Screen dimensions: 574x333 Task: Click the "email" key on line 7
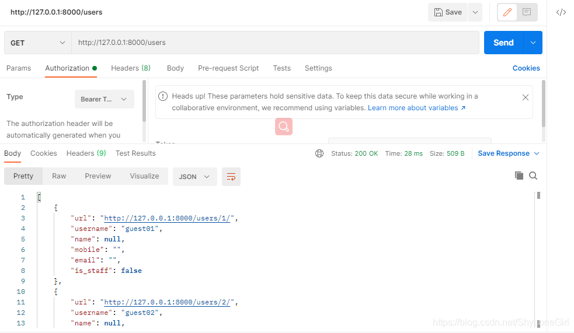[x=85, y=260]
